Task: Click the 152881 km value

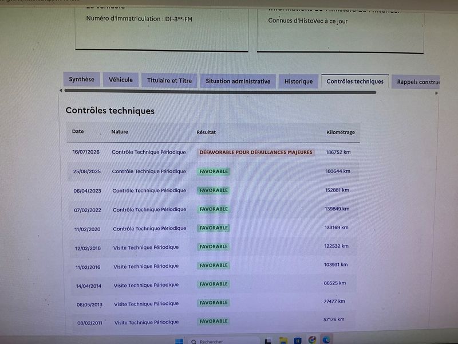Action: [337, 190]
